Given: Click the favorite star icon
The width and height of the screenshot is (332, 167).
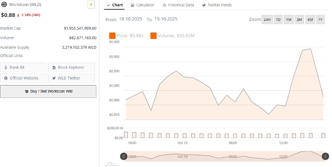Looking at the screenshot, I should 91,4.
